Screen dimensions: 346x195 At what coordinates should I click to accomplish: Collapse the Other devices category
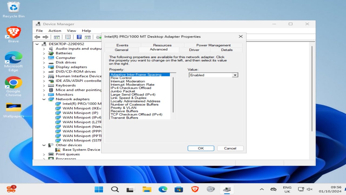click(44, 145)
